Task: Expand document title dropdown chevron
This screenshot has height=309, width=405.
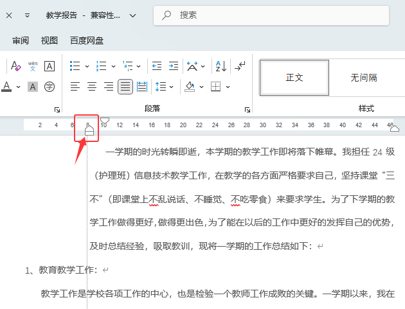Action: coord(133,16)
